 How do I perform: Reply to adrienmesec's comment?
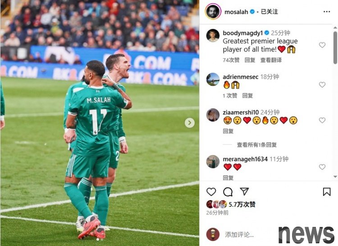247,96
